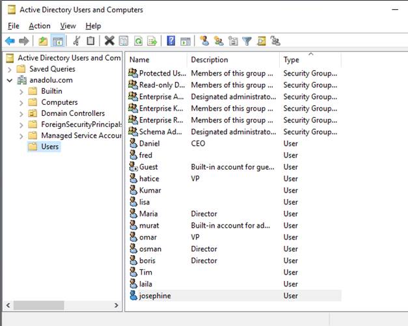The width and height of the screenshot is (408, 326).
Task: Sort by the Description column header
Action: point(234,60)
